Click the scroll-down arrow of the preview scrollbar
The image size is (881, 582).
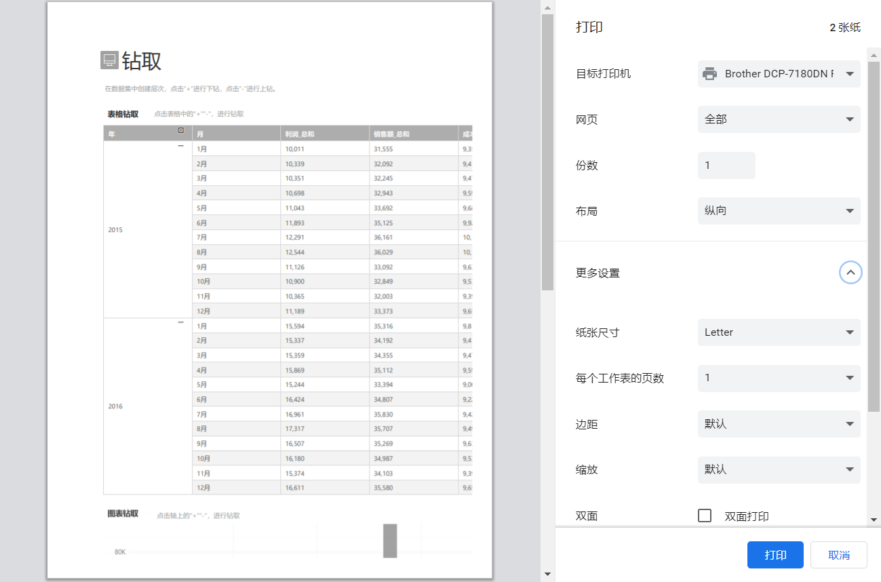point(547,573)
